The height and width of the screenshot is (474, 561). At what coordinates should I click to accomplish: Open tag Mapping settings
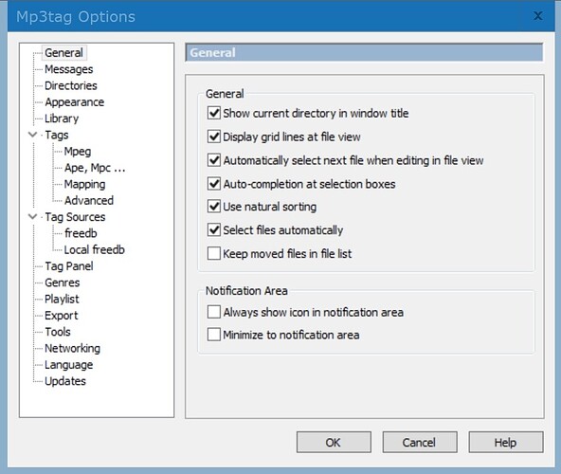click(84, 184)
